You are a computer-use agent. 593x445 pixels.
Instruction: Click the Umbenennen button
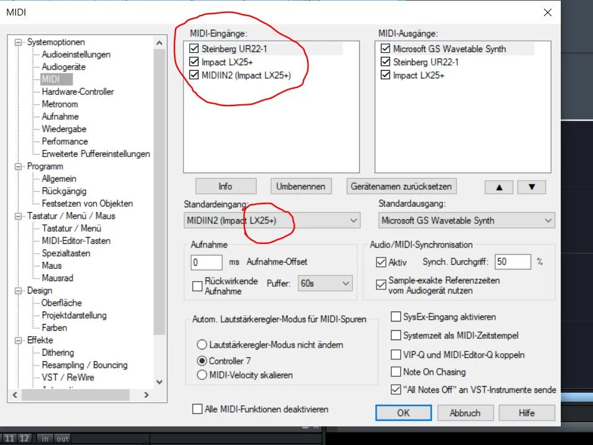tap(301, 186)
